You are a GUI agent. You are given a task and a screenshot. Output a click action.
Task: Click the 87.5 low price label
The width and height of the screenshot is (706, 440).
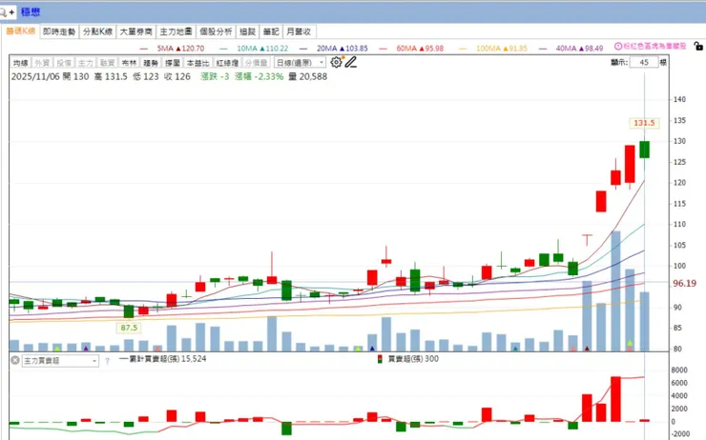tap(129, 328)
